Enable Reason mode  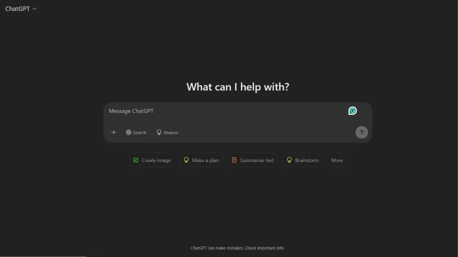[168, 132]
